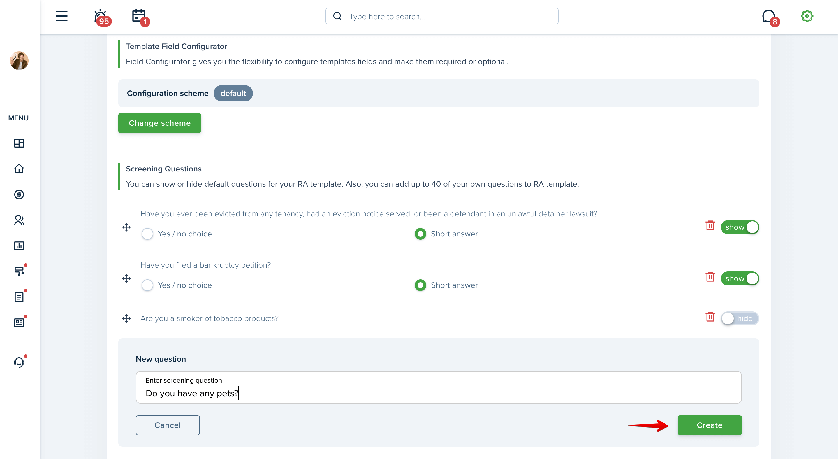Click the user profile avatar
838x459 pixels.
click(x=19, y=61)
